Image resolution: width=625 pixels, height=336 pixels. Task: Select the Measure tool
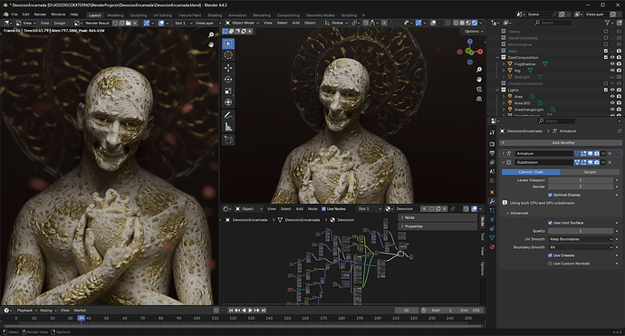[228, 127]
